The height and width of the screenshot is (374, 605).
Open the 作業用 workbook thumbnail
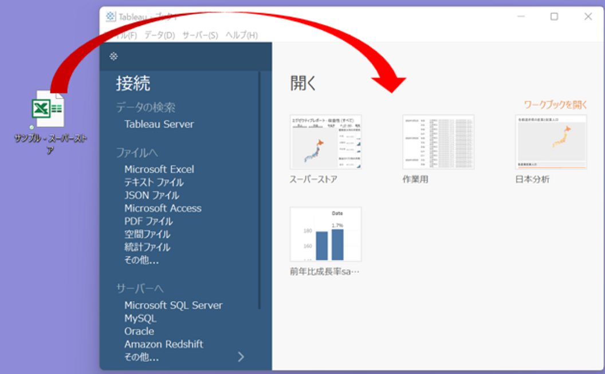pos(438,142)
